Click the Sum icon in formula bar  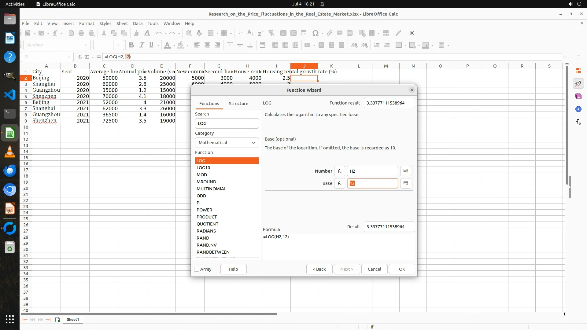click(x=87, y=57)
